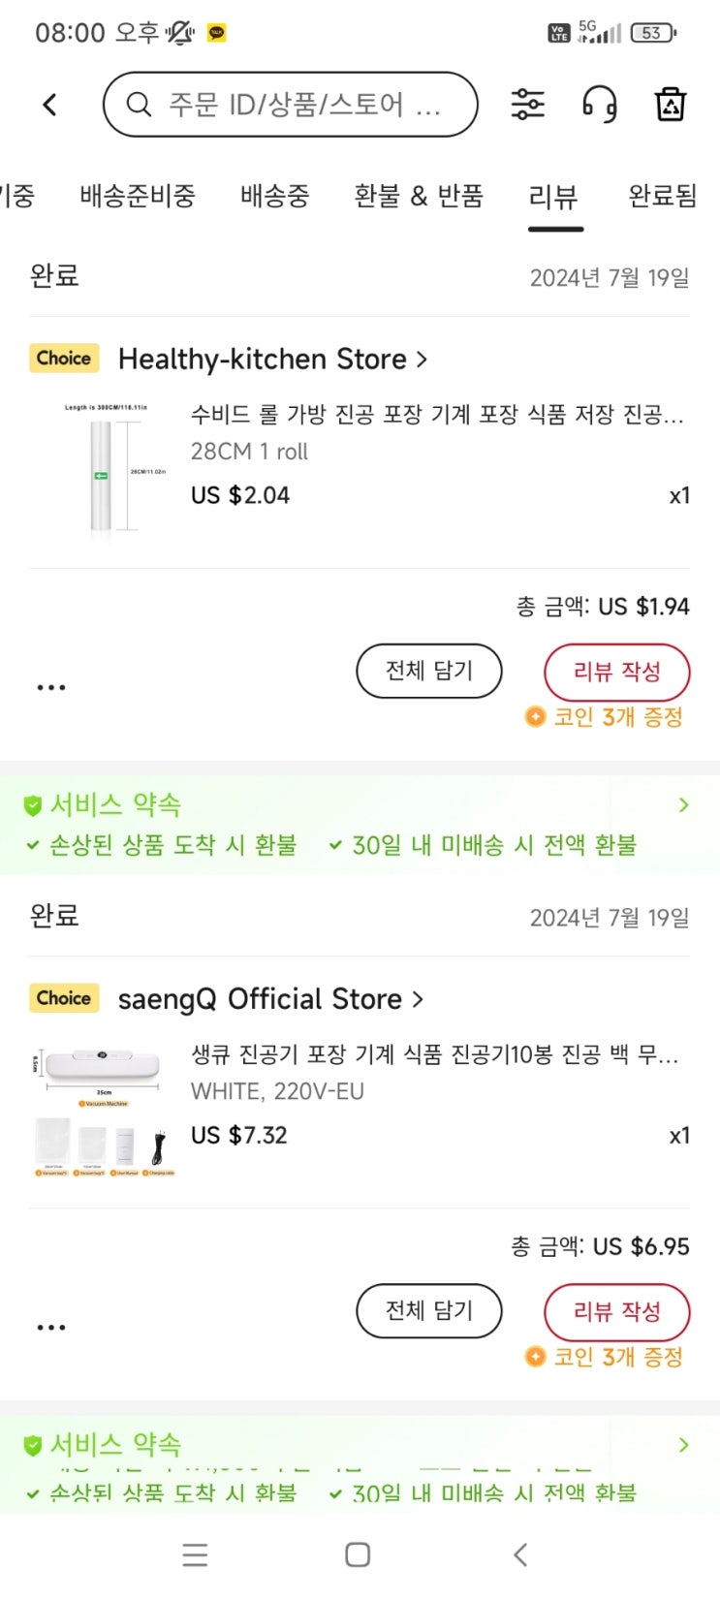Expand the first 서비스 약속 banner
Image resolution: width=720 pixels, height=1600 pixels.
[683, 805]
